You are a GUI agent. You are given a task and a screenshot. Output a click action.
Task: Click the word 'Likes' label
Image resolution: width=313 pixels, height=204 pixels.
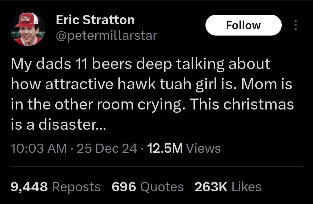(x=246, y=187)
